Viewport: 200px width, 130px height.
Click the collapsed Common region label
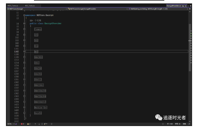pos(38,29)
